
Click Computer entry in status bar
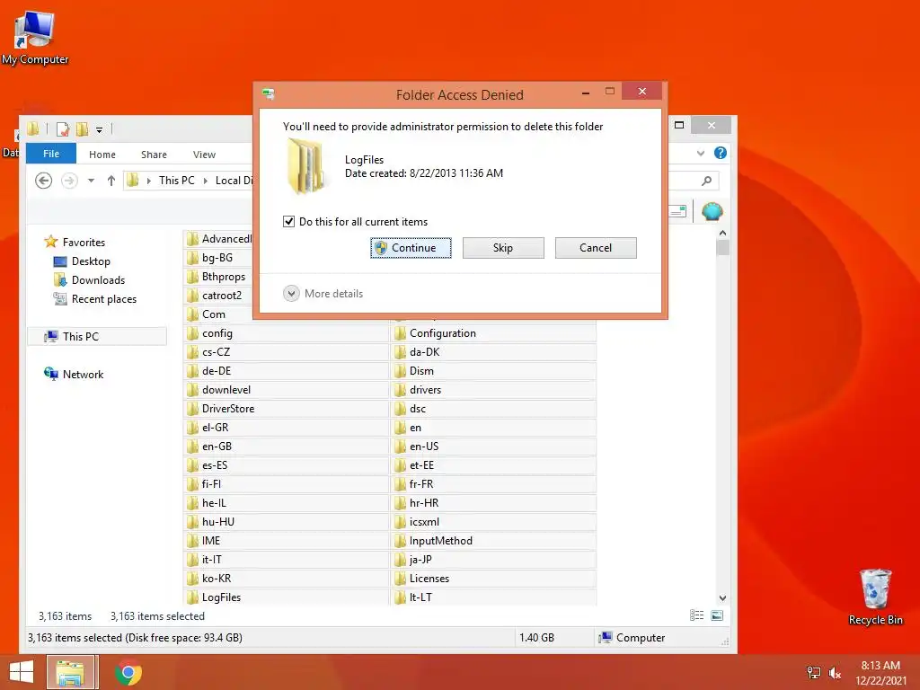click(x=632, y=637)
